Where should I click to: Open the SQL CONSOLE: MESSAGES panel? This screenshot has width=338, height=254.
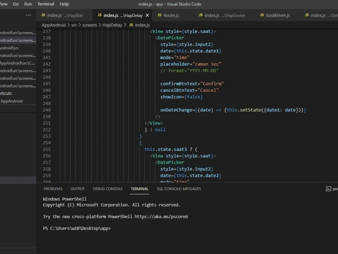pyautogui.click(x=178, y=189)
